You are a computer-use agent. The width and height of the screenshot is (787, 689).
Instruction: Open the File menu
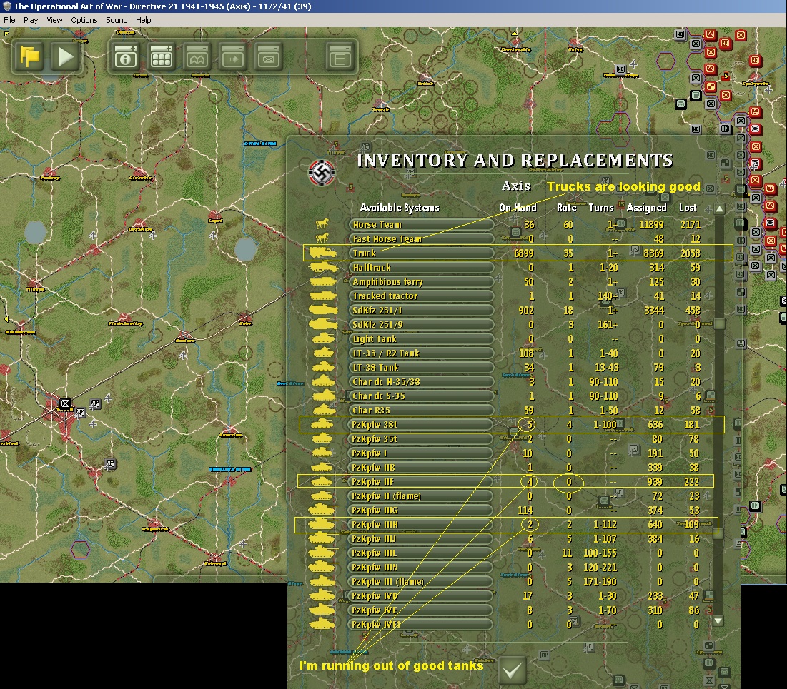point(9,20)
